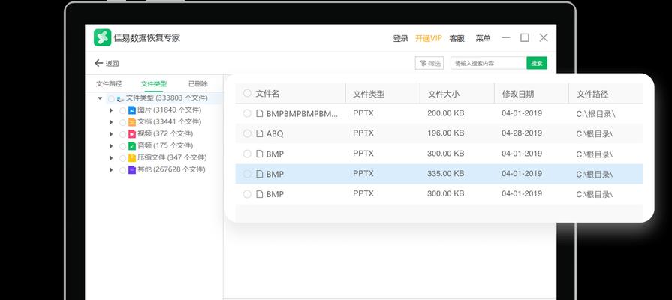
Task: Click the green 搜索 button
Action: point(537,63)
